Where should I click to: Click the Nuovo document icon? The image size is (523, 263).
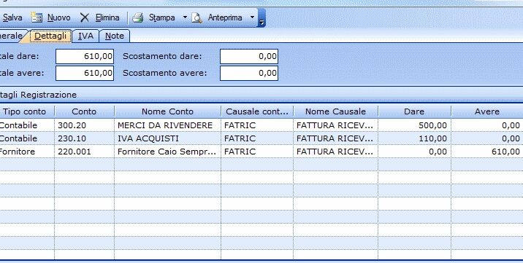coord(37,17)
